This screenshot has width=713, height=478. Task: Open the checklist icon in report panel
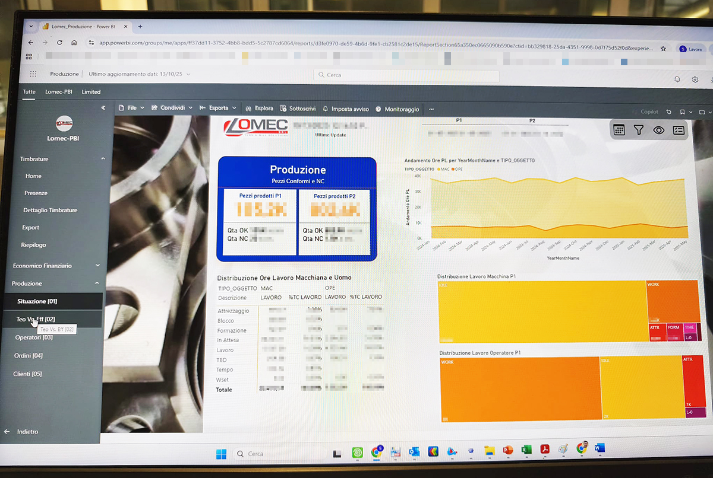click(679, 130)
